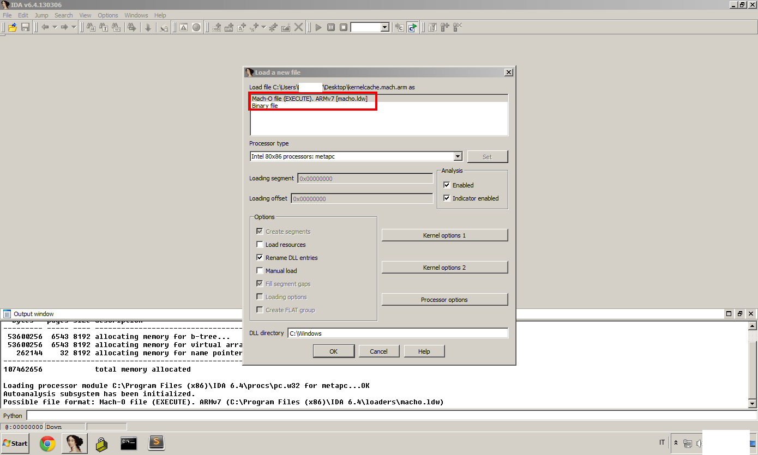Image resolution: width=758 pixels, height=455 pixels.
Task: Click the Open file toolbar icon
Action: [x=13, y=27]
